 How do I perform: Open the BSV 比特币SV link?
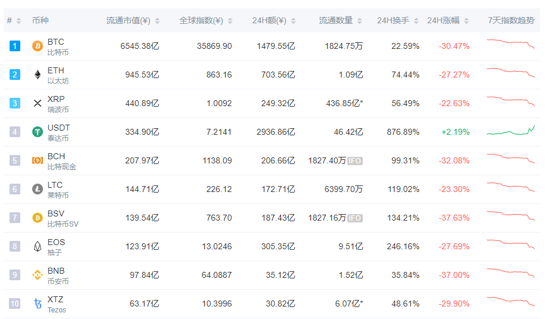pos(63,219)
